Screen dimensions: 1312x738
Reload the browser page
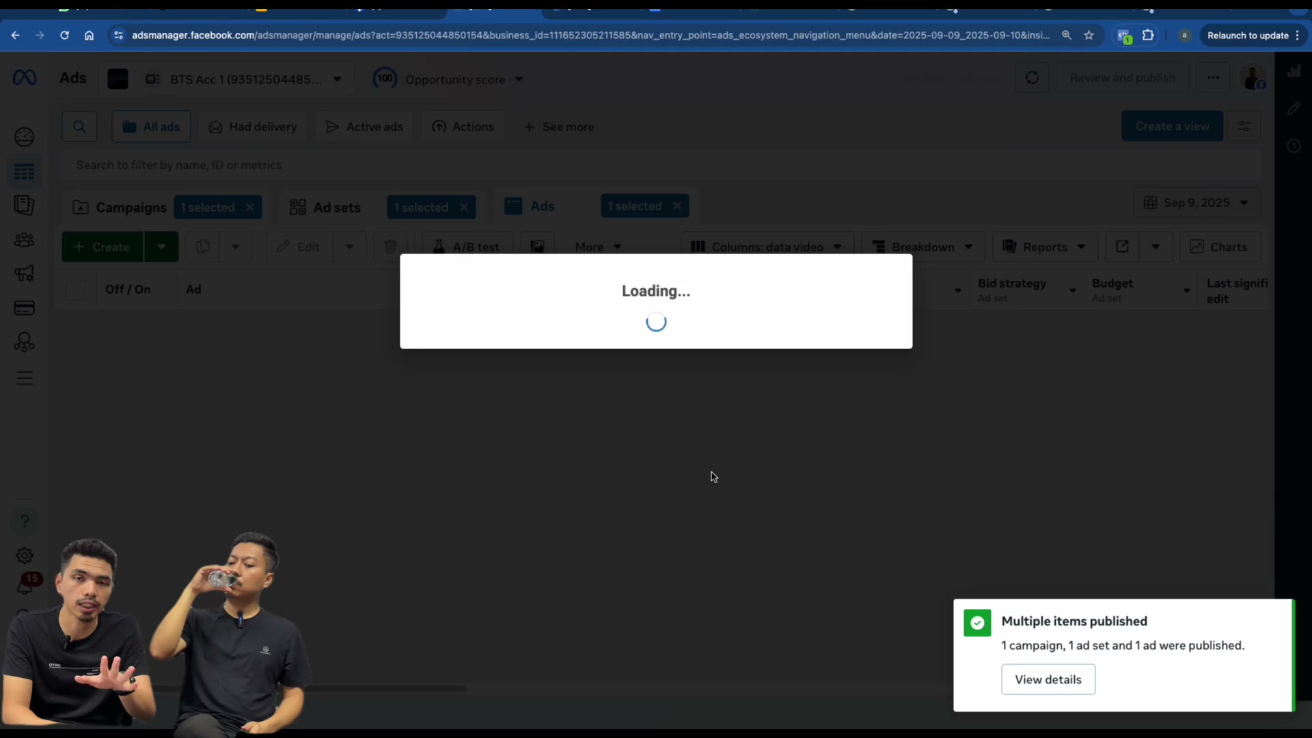point(64,36)
